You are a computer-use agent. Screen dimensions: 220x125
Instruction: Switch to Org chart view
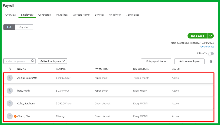(x=24, y=27)
